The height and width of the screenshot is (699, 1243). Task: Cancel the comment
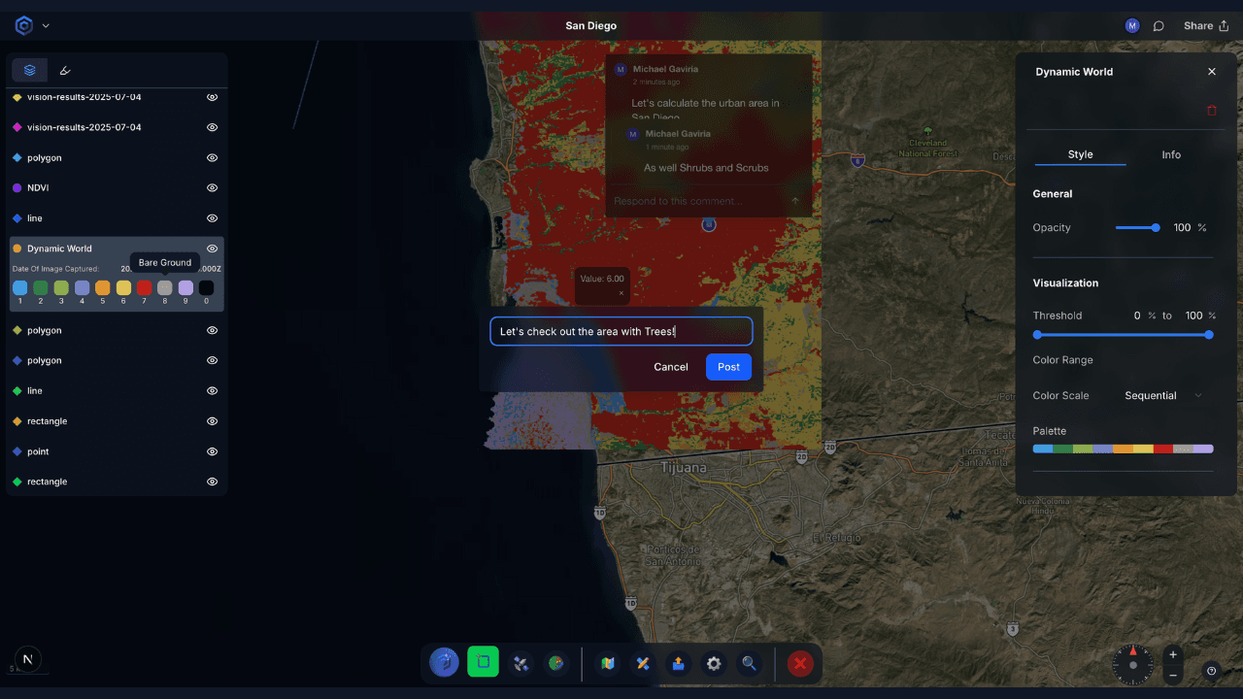click(670, 367)
